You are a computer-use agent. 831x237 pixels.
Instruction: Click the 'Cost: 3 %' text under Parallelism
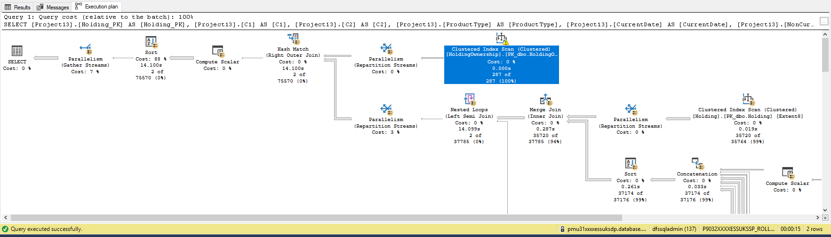(386, 132)
